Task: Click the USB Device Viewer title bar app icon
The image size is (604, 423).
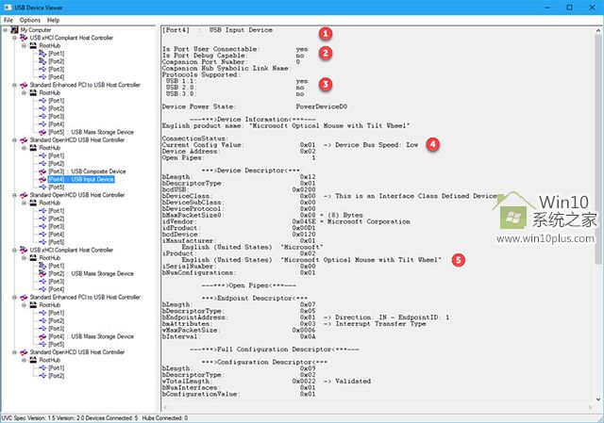Action: 8,8
